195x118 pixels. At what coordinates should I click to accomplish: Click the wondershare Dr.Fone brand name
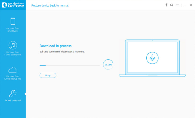pyautogui.click(x=16, y=5)
